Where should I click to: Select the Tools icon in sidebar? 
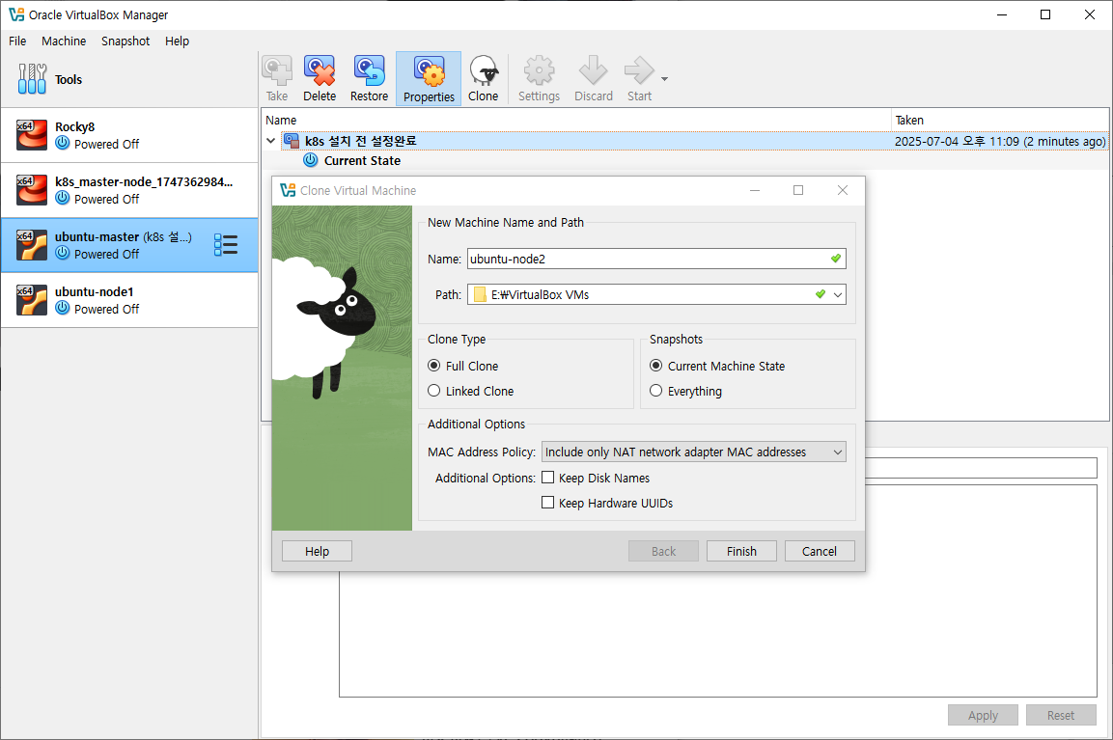(32, 79)
